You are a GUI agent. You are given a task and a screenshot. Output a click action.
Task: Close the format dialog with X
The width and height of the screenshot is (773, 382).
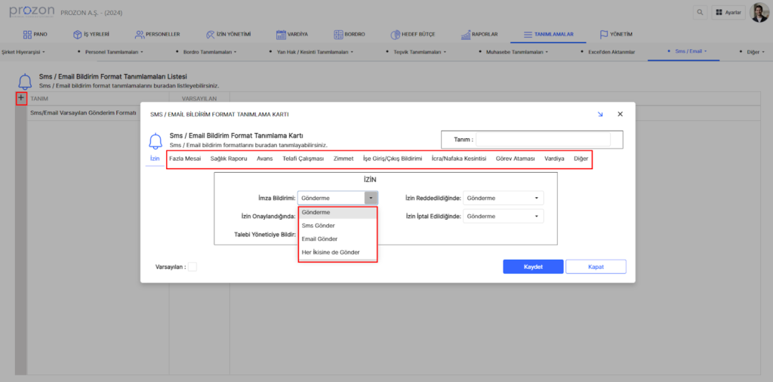point(620,114)
